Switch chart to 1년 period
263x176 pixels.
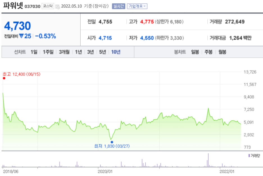click(78, 52)
